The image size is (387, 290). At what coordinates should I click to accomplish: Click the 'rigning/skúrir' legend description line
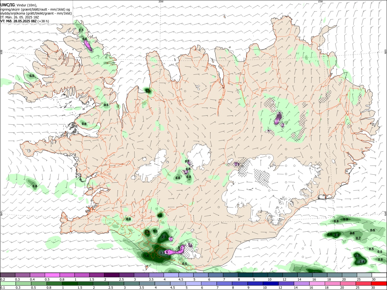[x=35, y=9]
